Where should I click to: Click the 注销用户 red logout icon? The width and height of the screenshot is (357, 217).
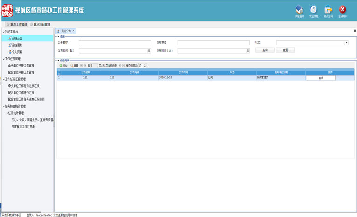coord(343,10)
